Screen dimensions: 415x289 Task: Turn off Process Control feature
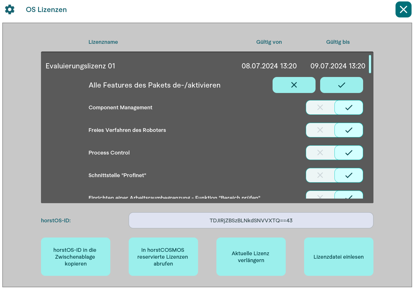coord(320,153)
